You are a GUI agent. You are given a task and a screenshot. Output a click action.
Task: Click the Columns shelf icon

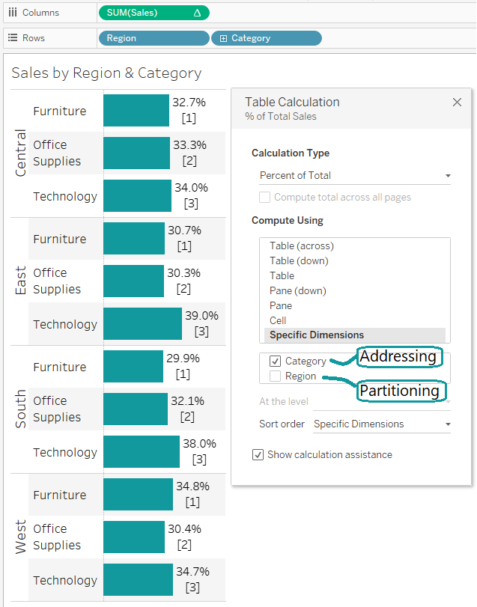12,12
